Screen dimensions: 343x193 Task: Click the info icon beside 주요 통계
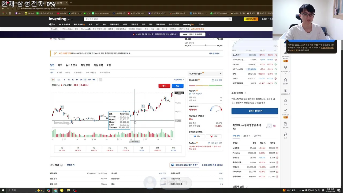(61, 165)
